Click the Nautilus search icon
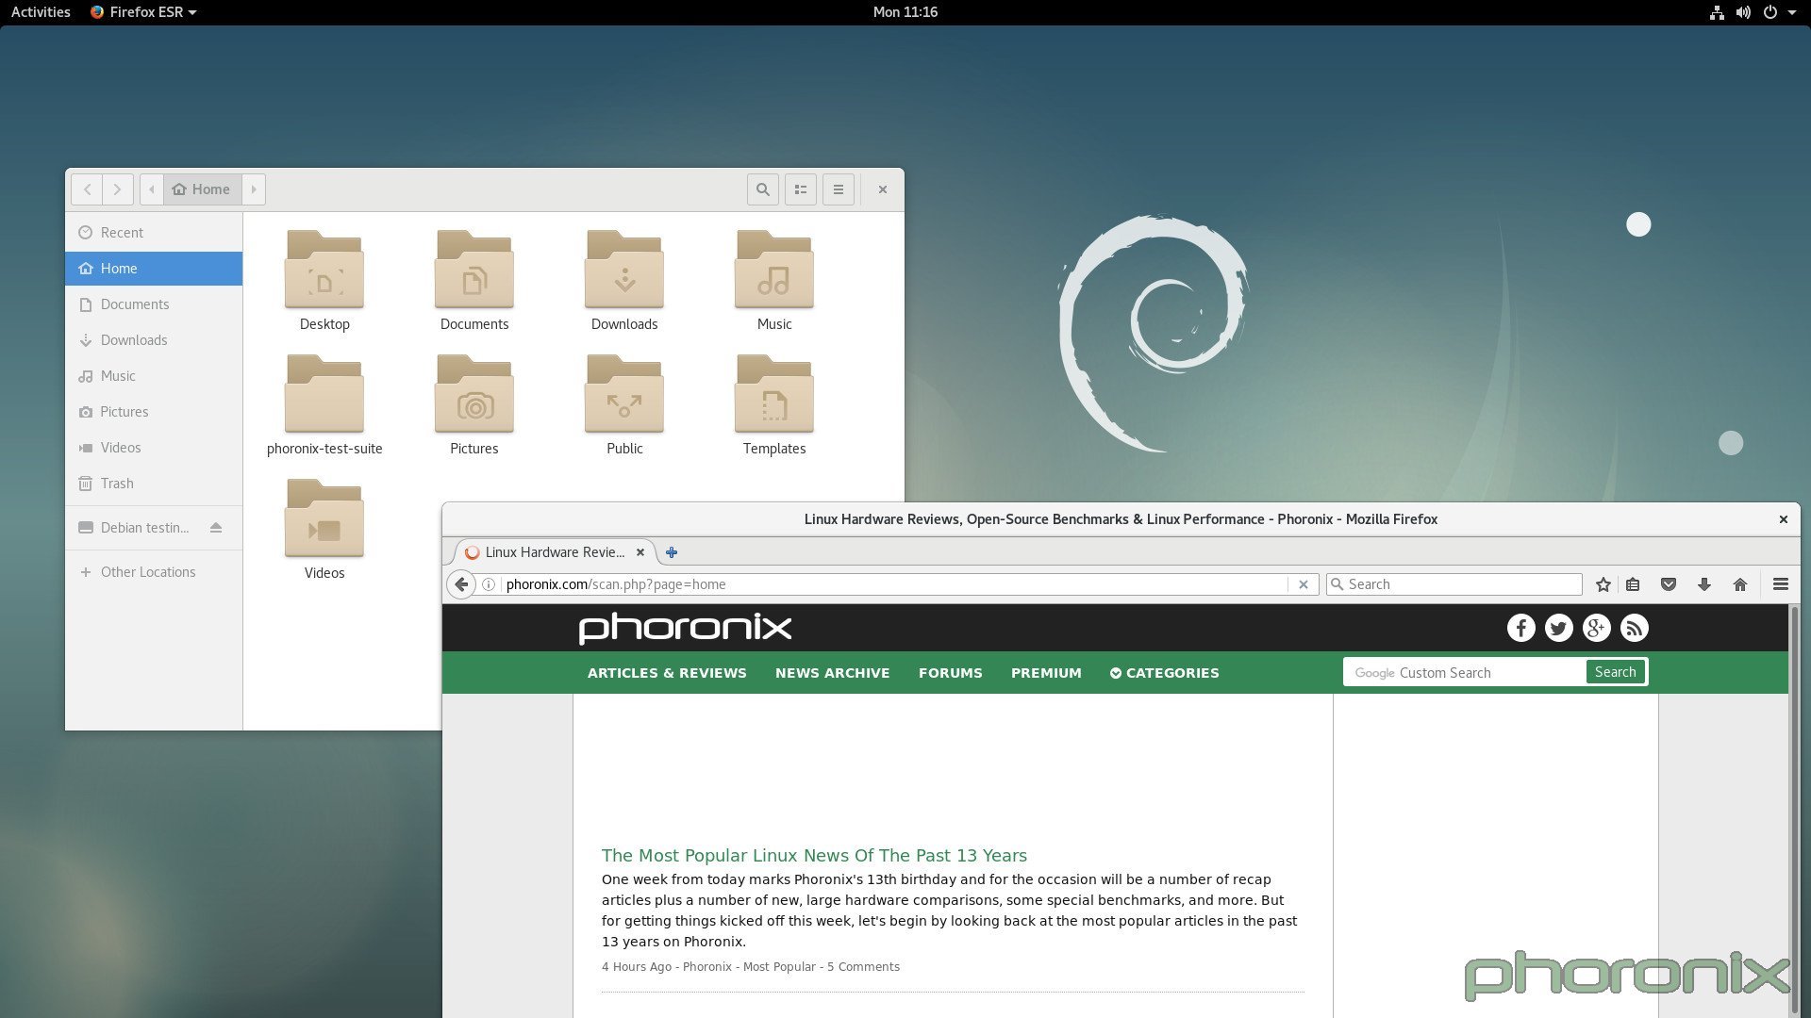 (x=762, y=189)
